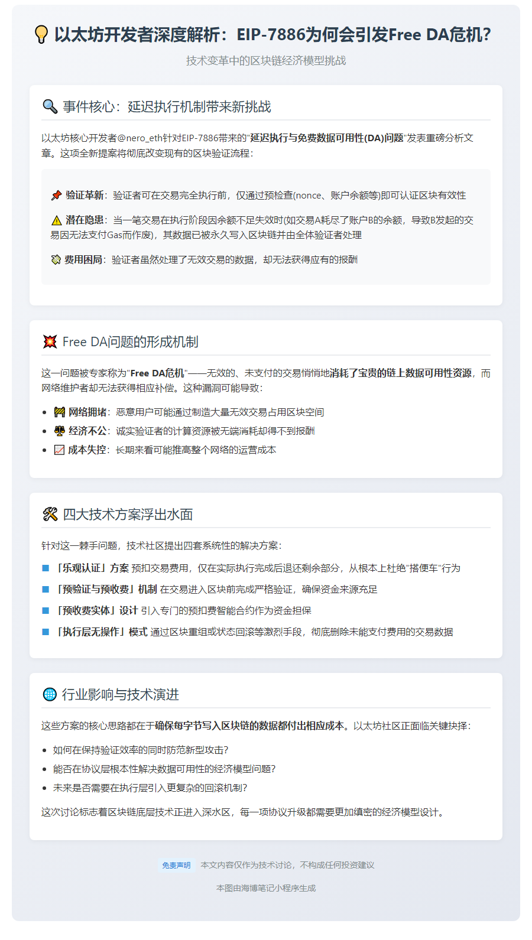Click the blue square bullet before 预验证与预收费

pyautogui.click(x=46, y=589)
